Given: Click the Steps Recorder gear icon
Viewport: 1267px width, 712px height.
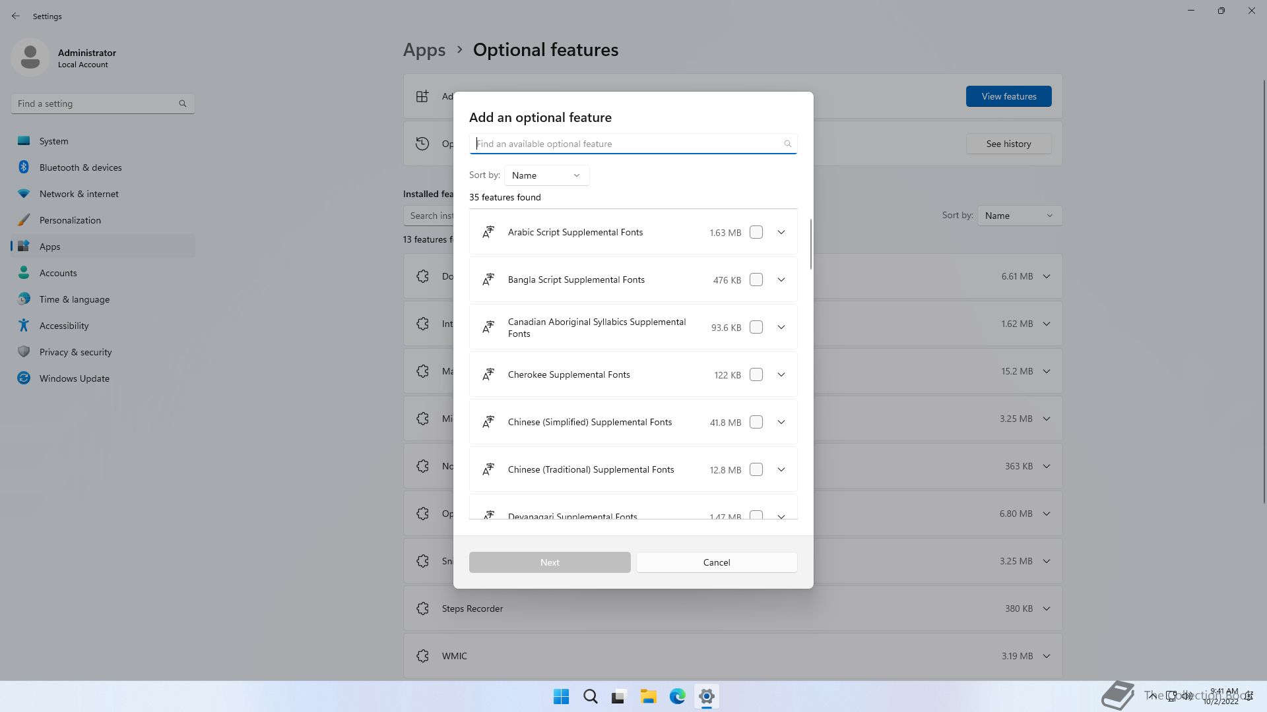Looking at the screenshot, I should (x=423, y=608).
